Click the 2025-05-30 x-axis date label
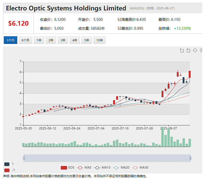This screenshot has width=206, height=182. click(23, 128)
